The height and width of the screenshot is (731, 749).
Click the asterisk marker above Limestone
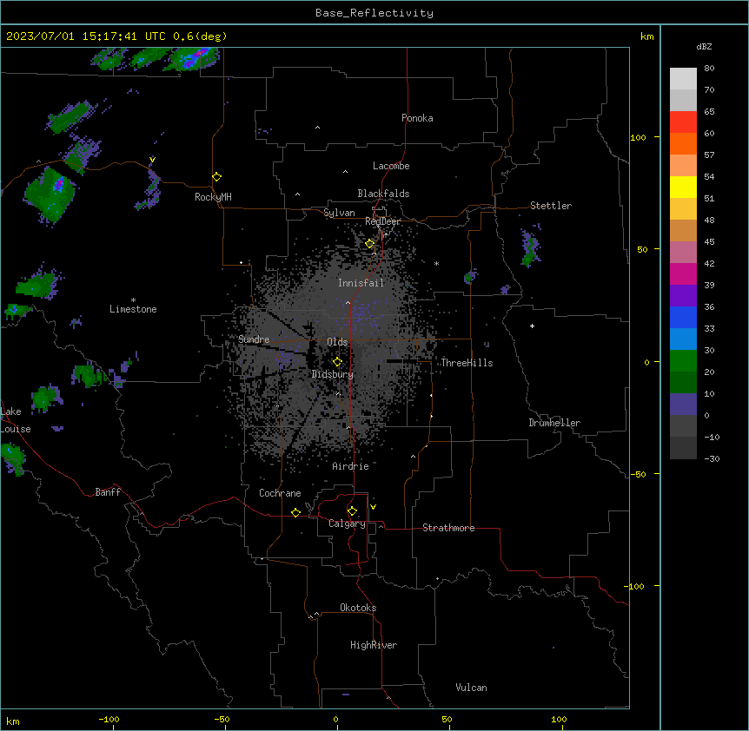point(133,300)
